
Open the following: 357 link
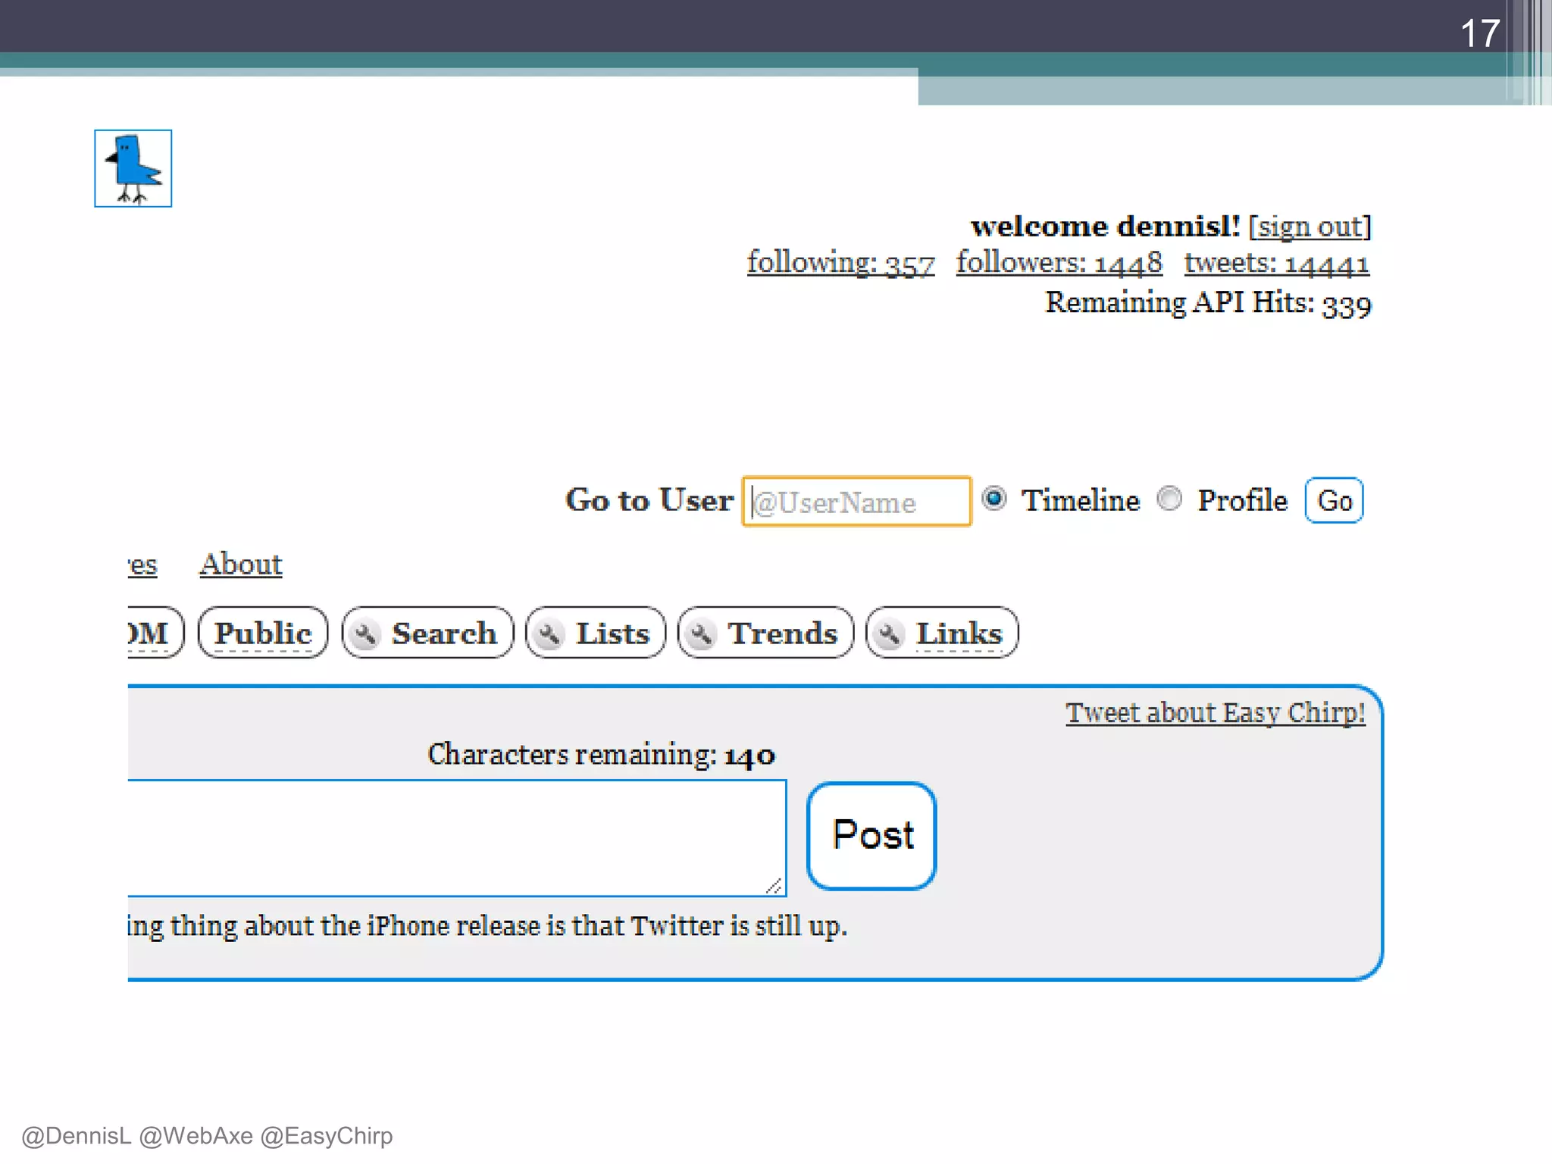[x=840, y=263]
